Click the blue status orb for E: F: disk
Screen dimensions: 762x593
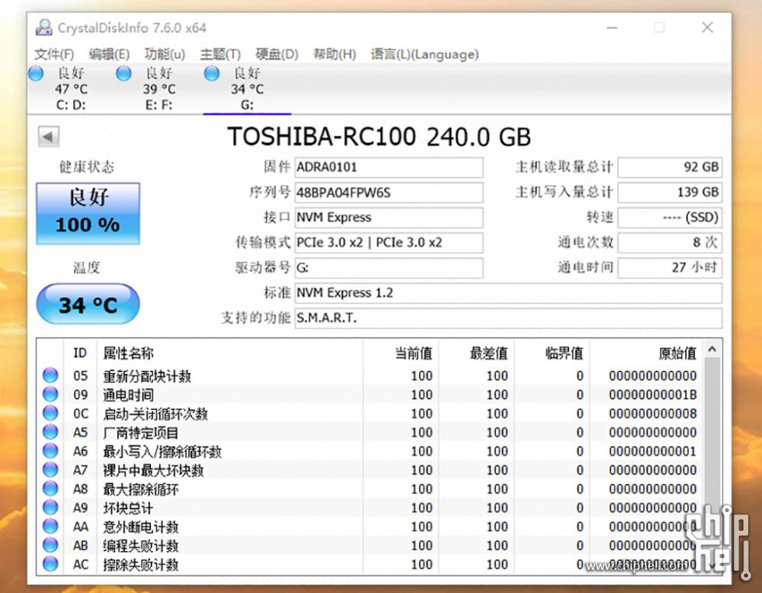124,74
